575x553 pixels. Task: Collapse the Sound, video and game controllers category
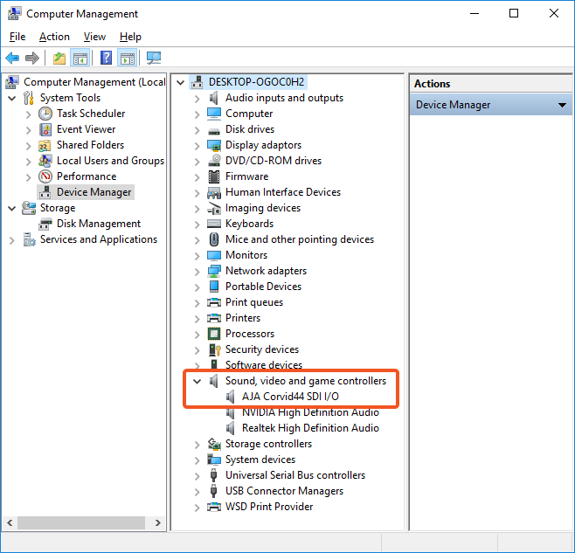197,382
